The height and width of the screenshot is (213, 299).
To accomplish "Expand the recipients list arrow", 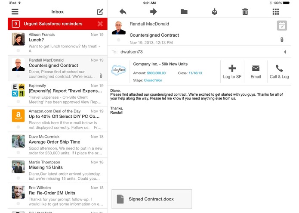I will 285,52.
